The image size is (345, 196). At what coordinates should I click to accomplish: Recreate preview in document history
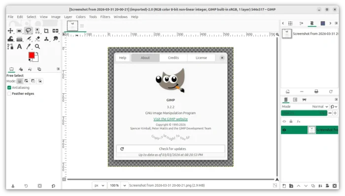click(331, 91)
